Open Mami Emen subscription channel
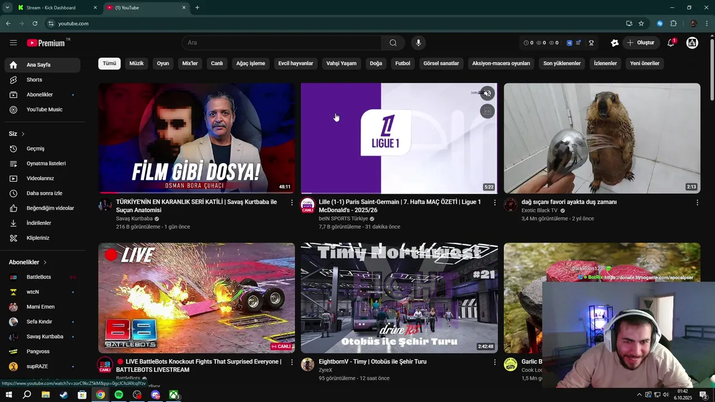Screen dimensions: 715x402 [42, 307]
